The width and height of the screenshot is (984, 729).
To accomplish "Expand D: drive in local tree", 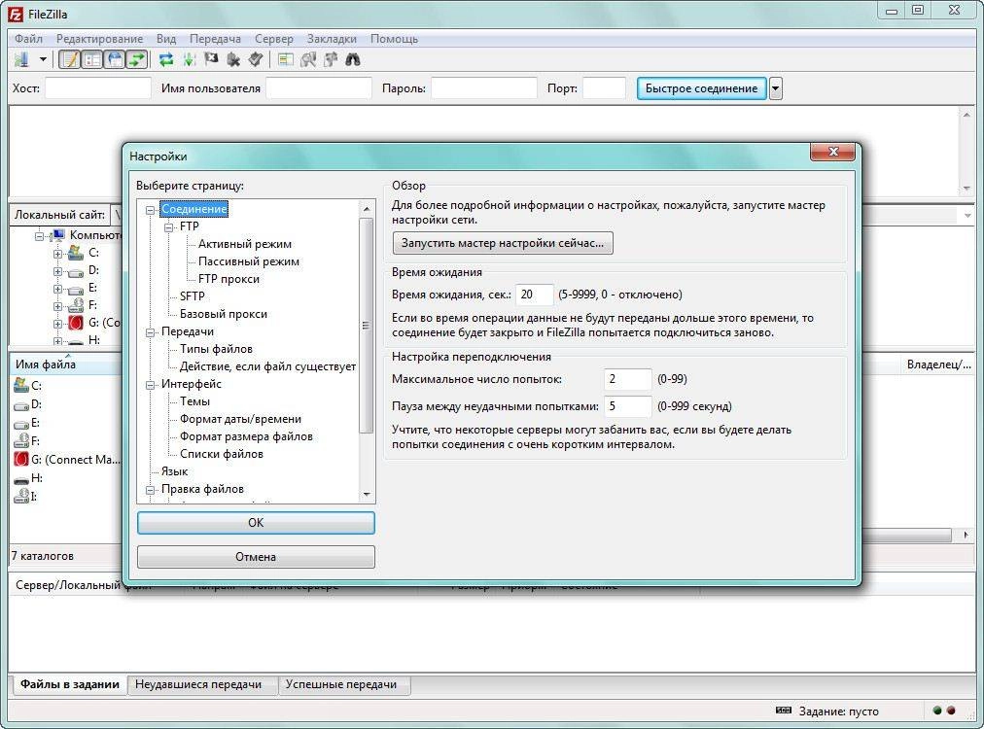I will [x=57, y=271].
